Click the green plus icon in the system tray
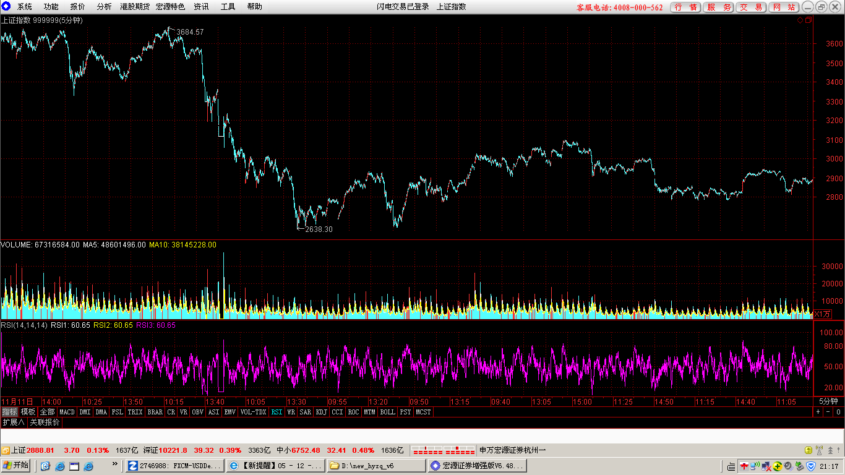The width and height of the screenshot is (845, 475). coord(778,466)
